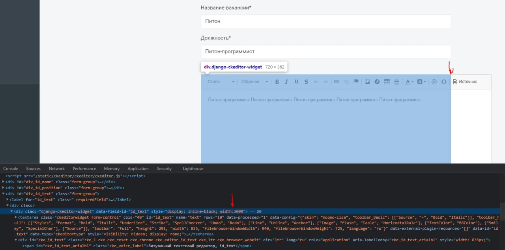
Task: Click the Должность input with Питон-программист
Action: [x=326, y=51]
